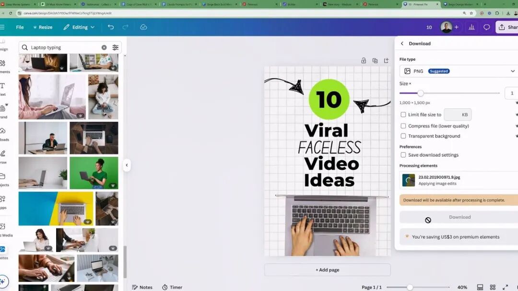The height and width of the screenshot is (291, 518).
Task: Open the analytics bar chart icon
Action: coord(471,27)
